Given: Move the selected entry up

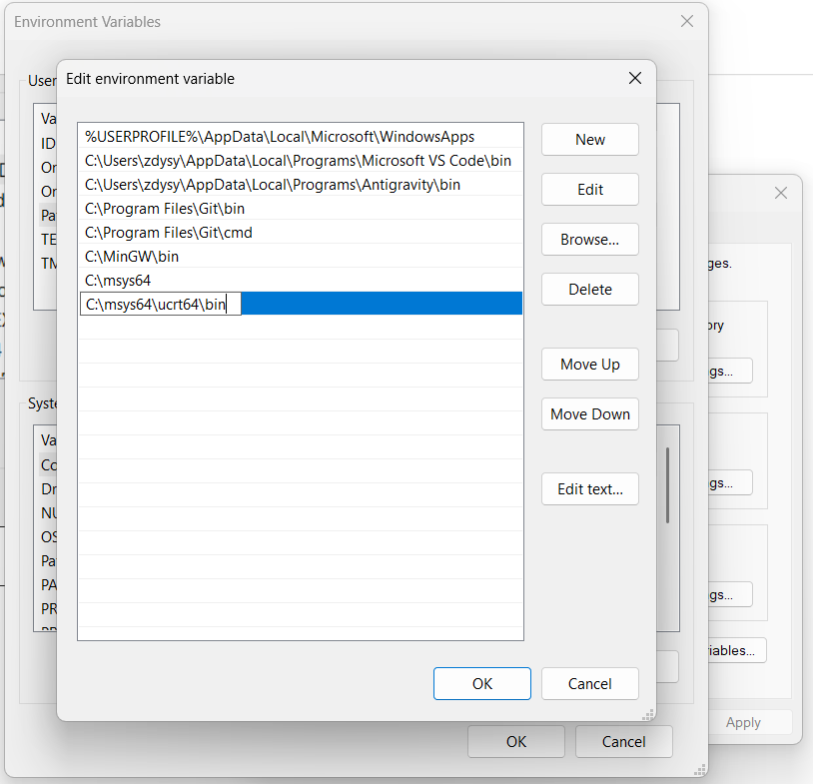Looking at the screenshot, I should [x=589, y=365].
